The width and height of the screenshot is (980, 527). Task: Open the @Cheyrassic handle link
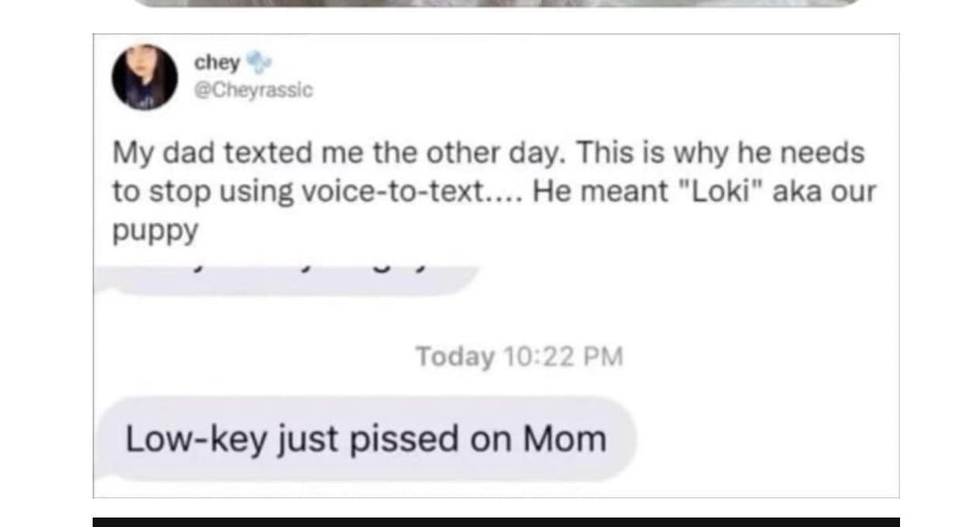tap(253, 91)
